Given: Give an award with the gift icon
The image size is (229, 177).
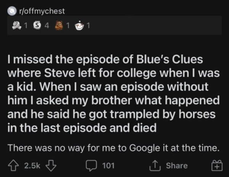Looking at the screenshot, I should pos(217,166).
